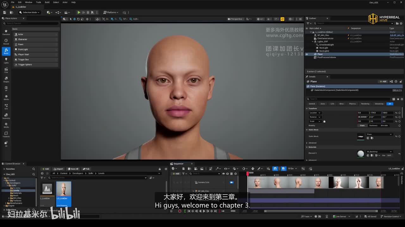Image resolution: width=405 pixels, height=227 pixels.
Task: Toggle the Plane actor visibility eye
Action: [307, 54]
